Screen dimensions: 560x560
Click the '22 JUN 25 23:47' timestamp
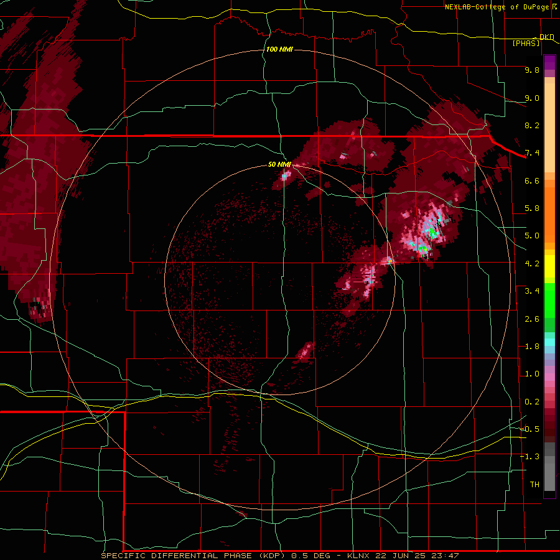pos(417,556)
